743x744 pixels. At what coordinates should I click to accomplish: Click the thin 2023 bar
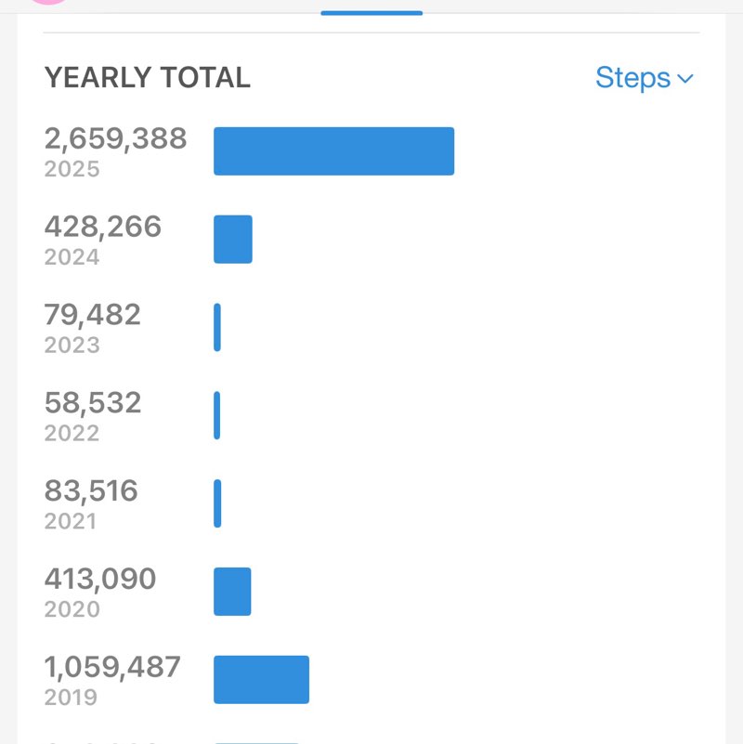(217, 328)
